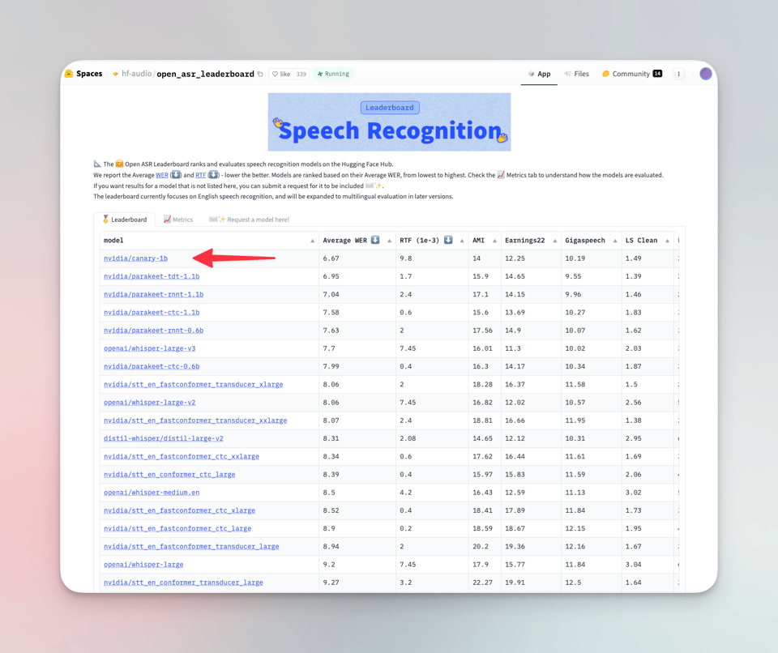
Task: Open nvidia/parakeet-rnnt-1.1b model link
Action: pyautogui.click(x=153, y=294)
